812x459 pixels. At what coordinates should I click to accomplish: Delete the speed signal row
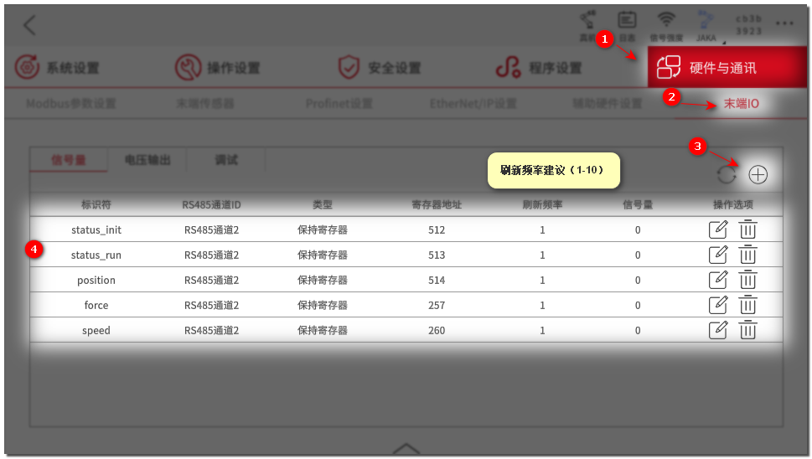click(747, 330)
